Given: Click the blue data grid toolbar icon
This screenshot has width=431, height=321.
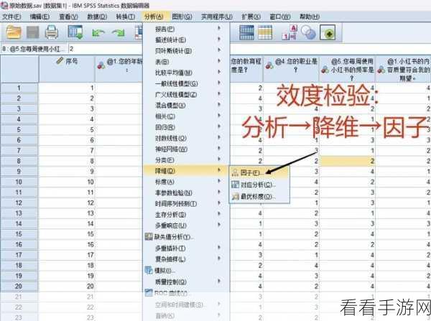Looking at the screenshot, I should click(246, 33).
